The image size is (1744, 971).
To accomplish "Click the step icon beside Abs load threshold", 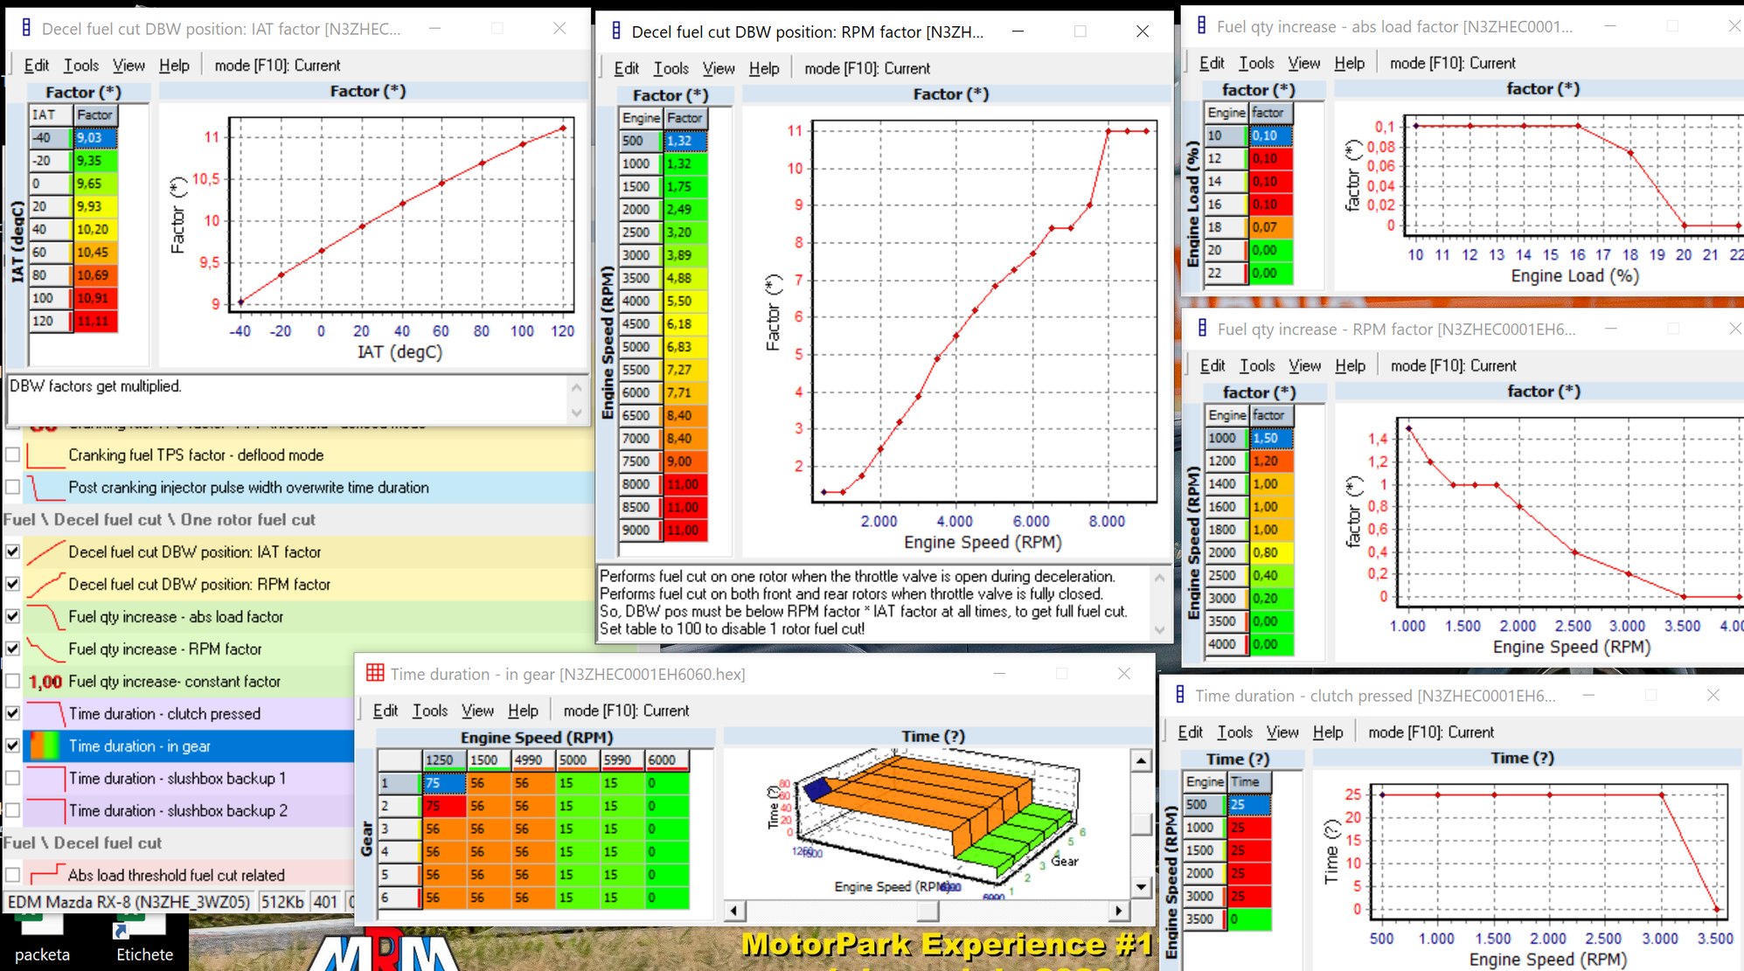I will [45, 875].
